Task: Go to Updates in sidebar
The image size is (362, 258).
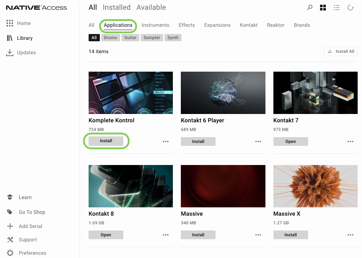Action: [26, 53]
